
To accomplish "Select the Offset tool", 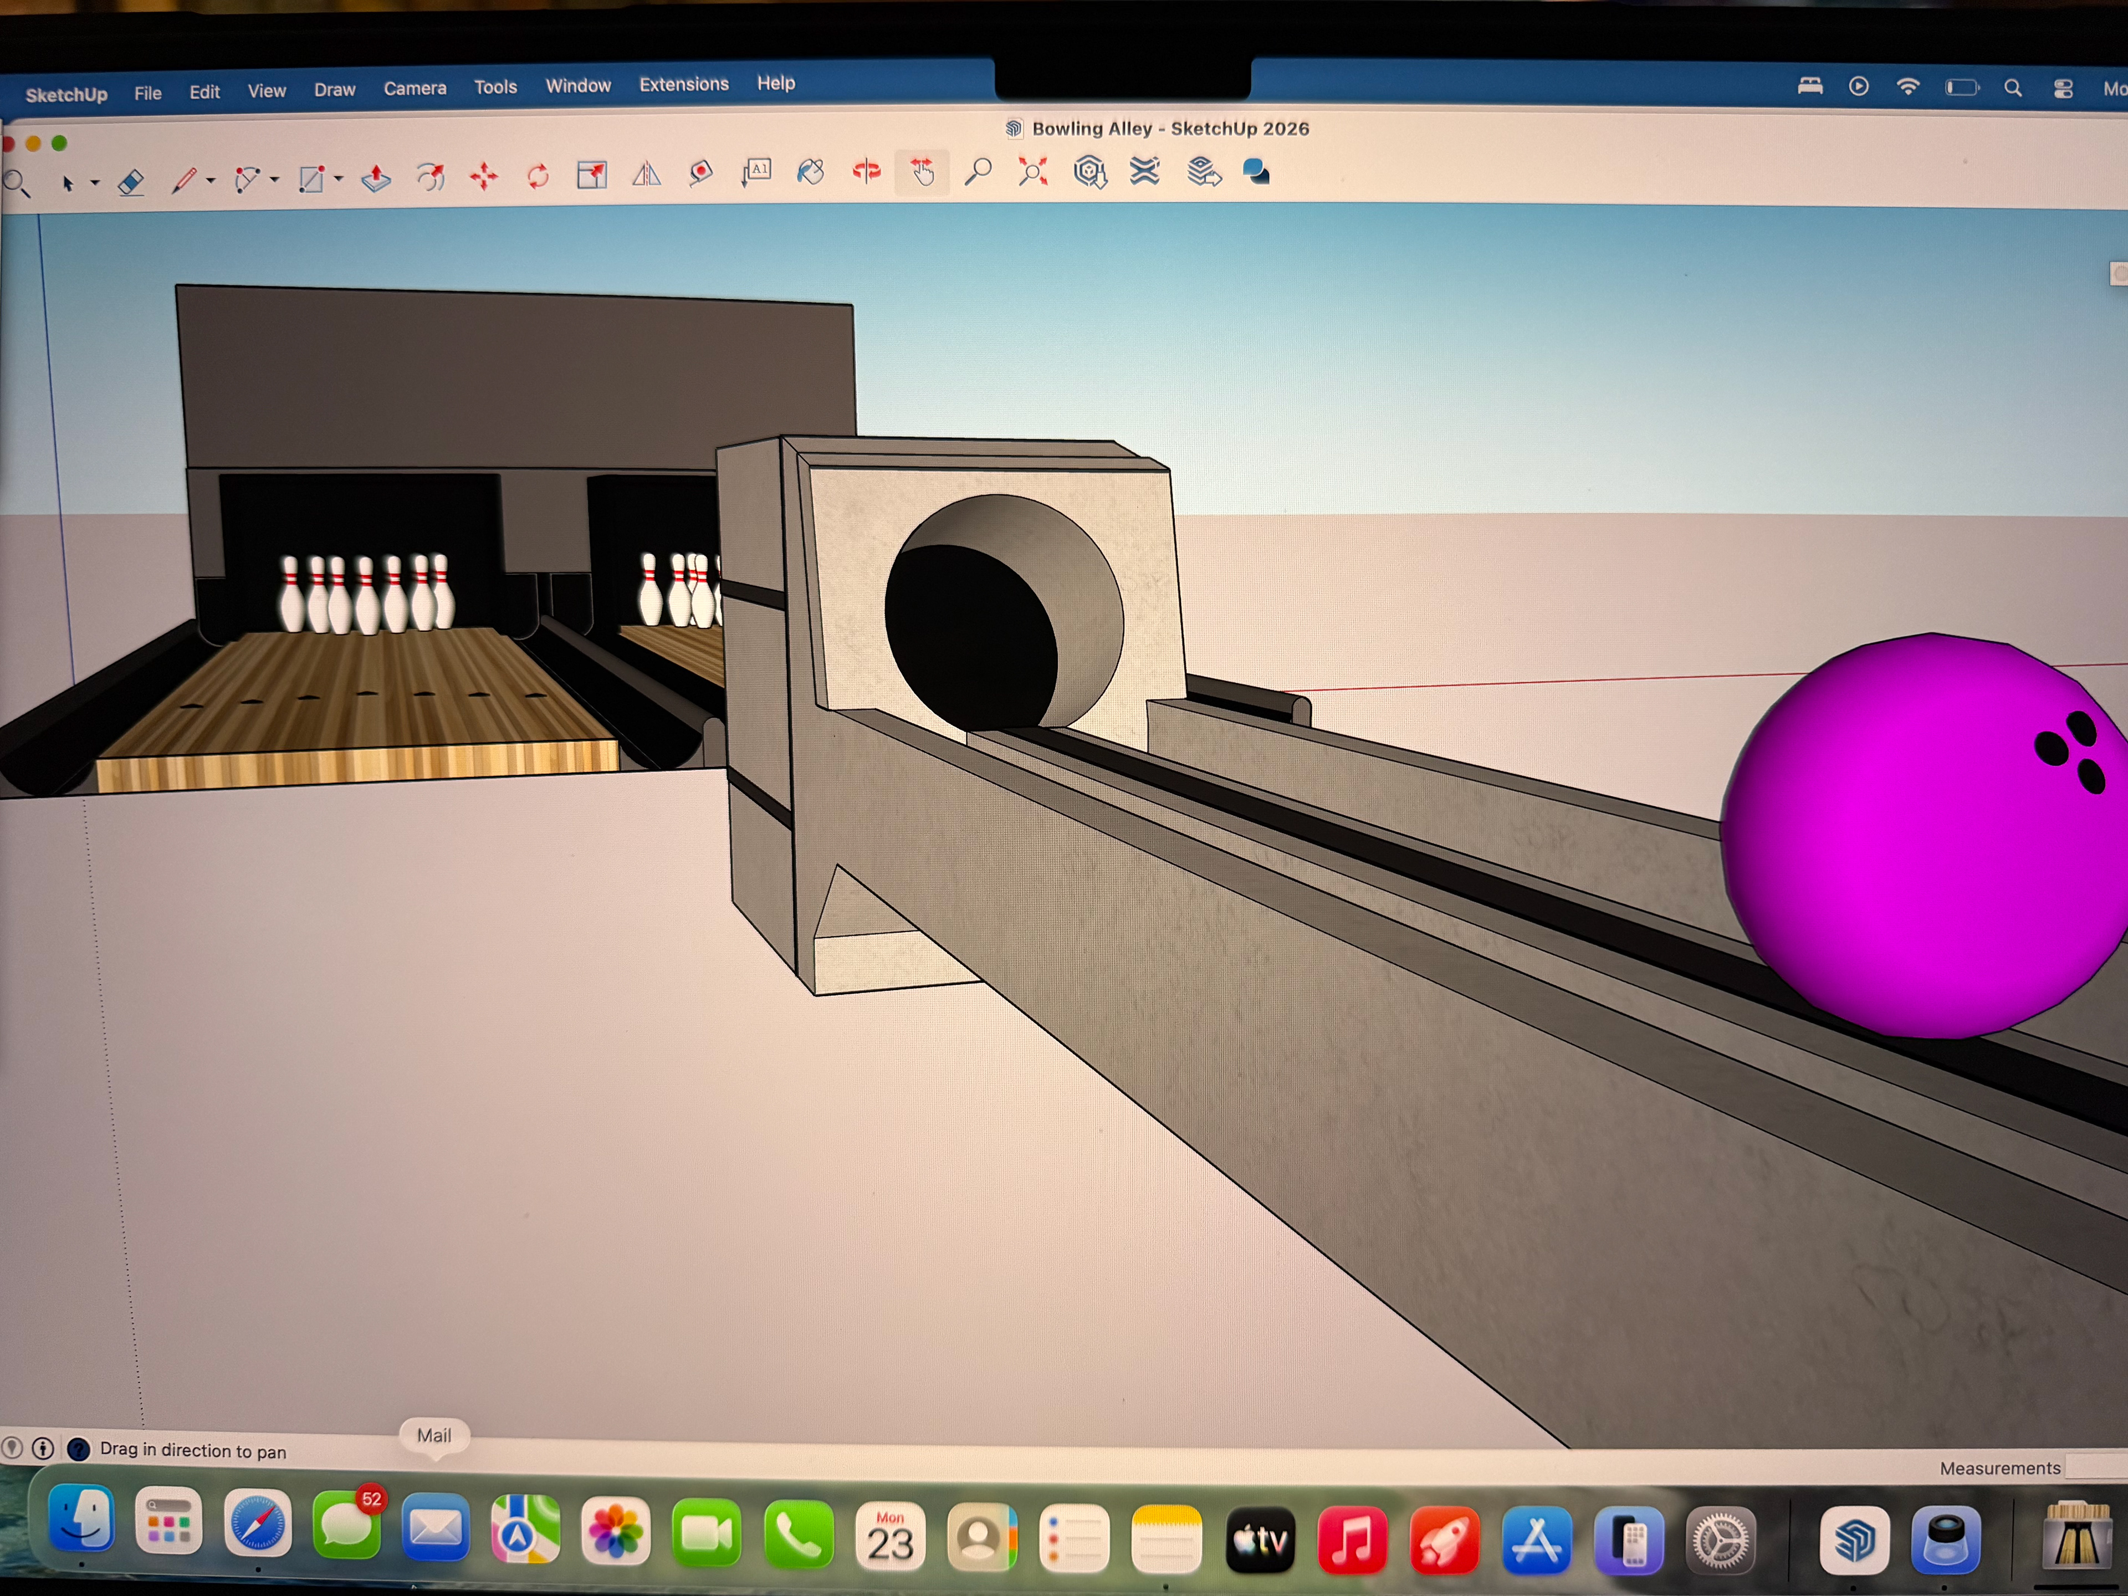I will (x=430, y=177).
